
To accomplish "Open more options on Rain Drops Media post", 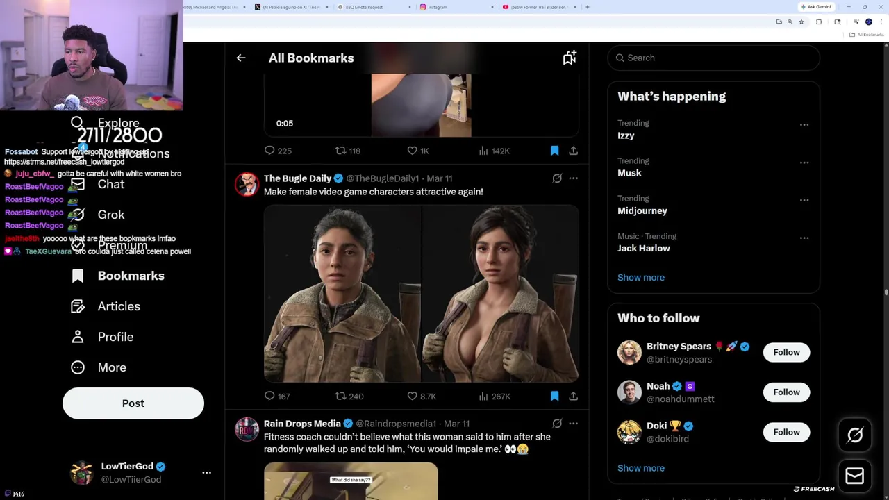I will pos(573,424).
